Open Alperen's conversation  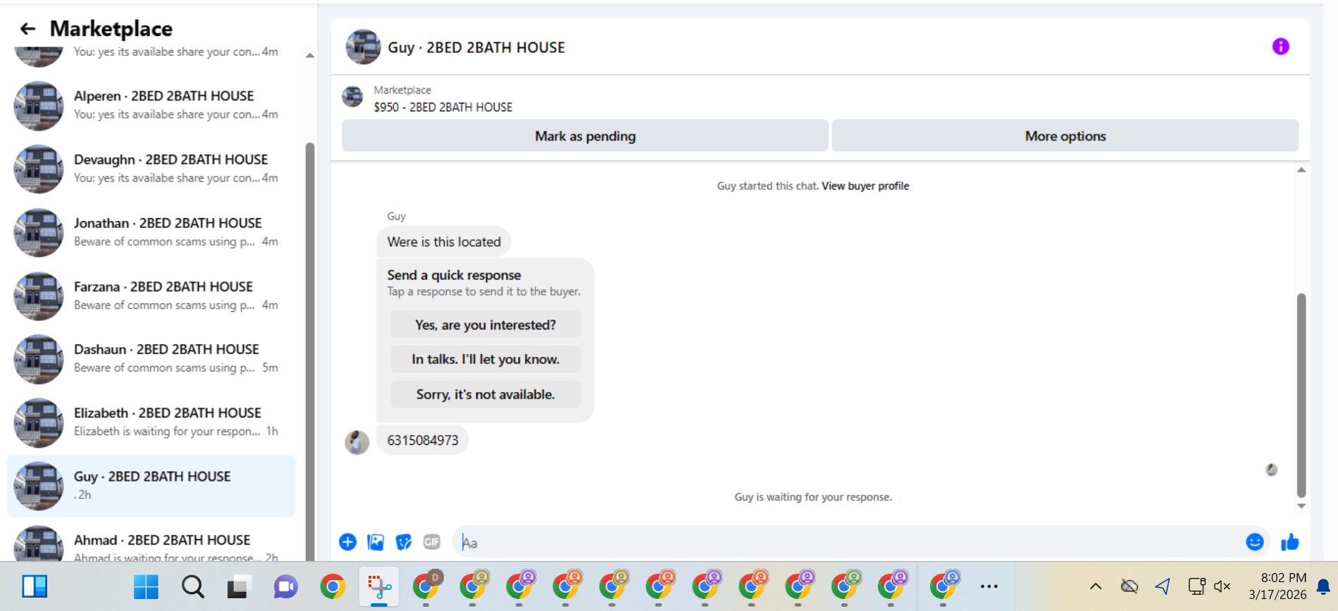[151, 106]
